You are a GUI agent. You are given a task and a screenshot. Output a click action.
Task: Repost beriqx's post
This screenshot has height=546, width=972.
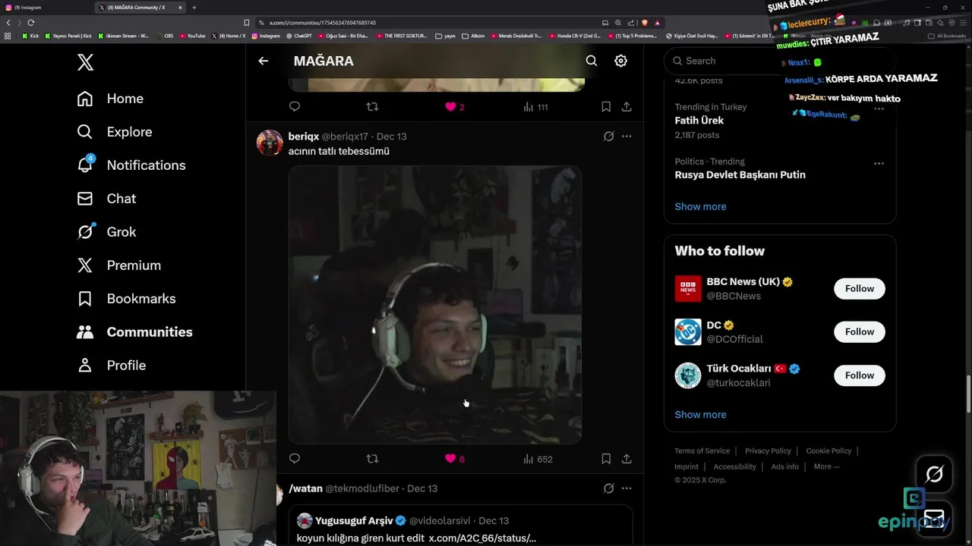coord(372,459)
